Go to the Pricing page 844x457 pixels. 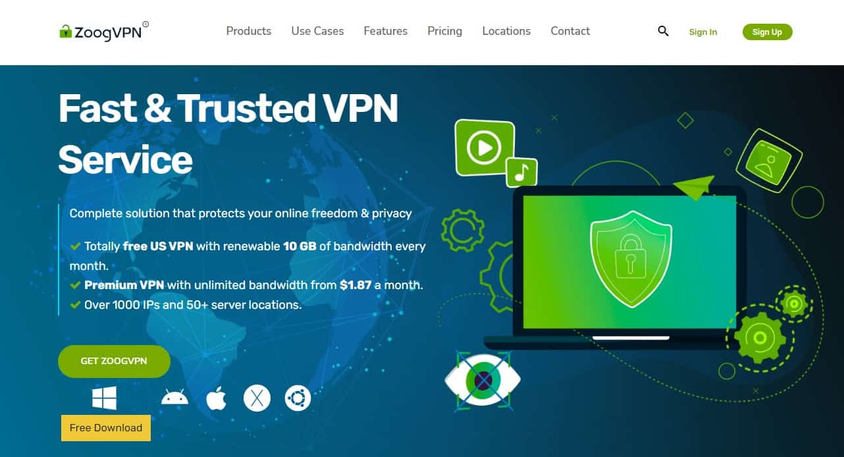coord(444,31)
